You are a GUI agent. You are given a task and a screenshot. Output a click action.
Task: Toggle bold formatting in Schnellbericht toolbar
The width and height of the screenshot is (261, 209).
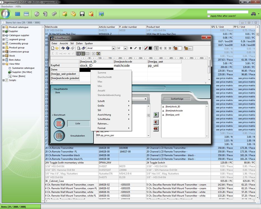coord(131,48)
